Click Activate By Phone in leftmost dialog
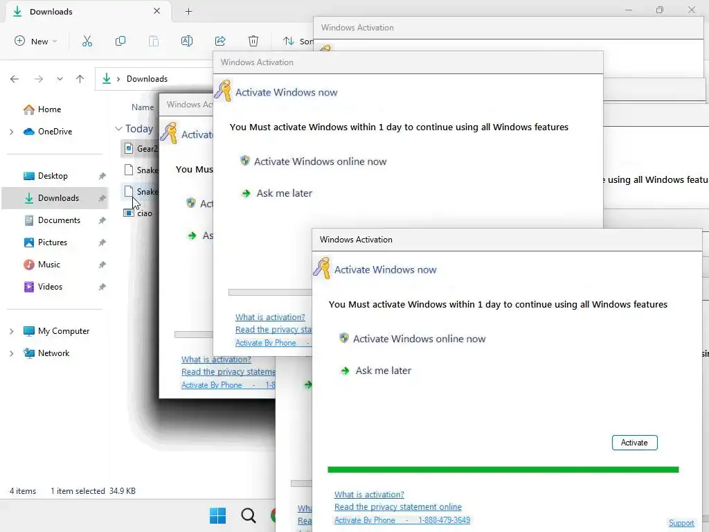 [x=212, y=385]
